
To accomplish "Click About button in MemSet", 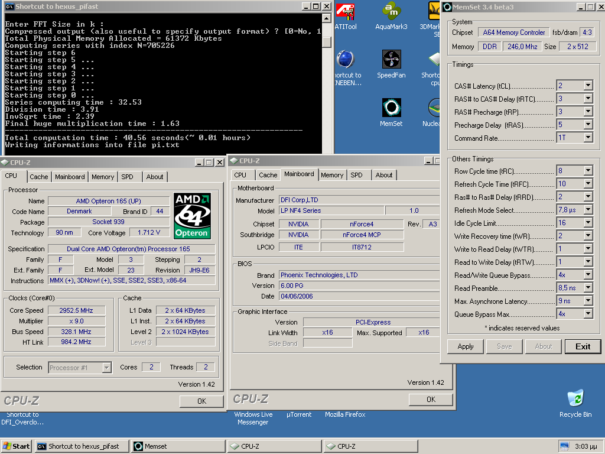I will point(544,346).
